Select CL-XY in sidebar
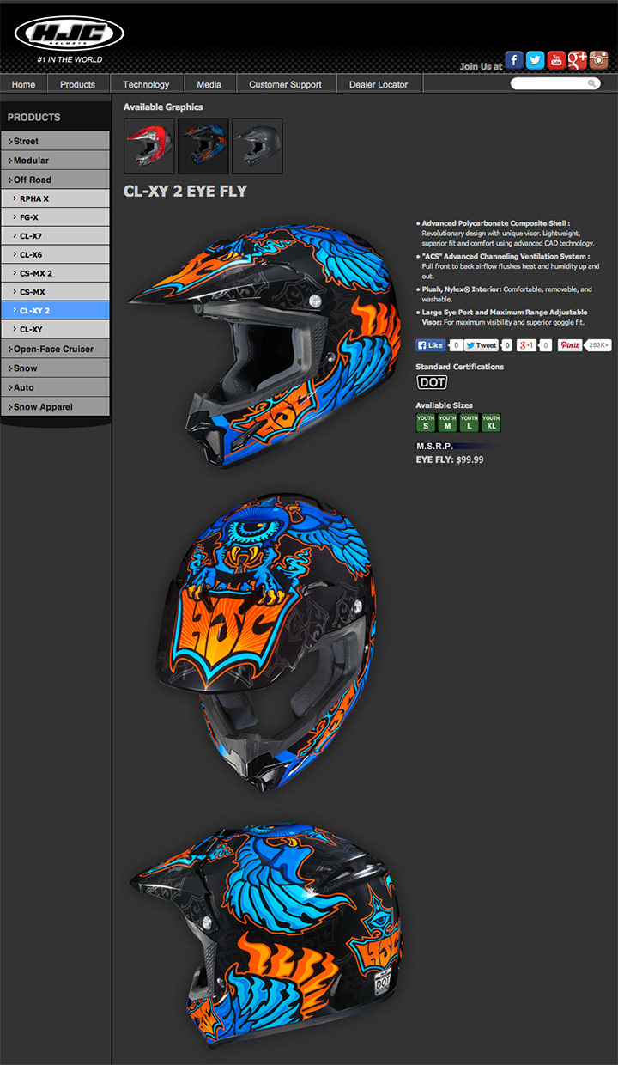Screen dimensions: 618x1065 point(55,329)
